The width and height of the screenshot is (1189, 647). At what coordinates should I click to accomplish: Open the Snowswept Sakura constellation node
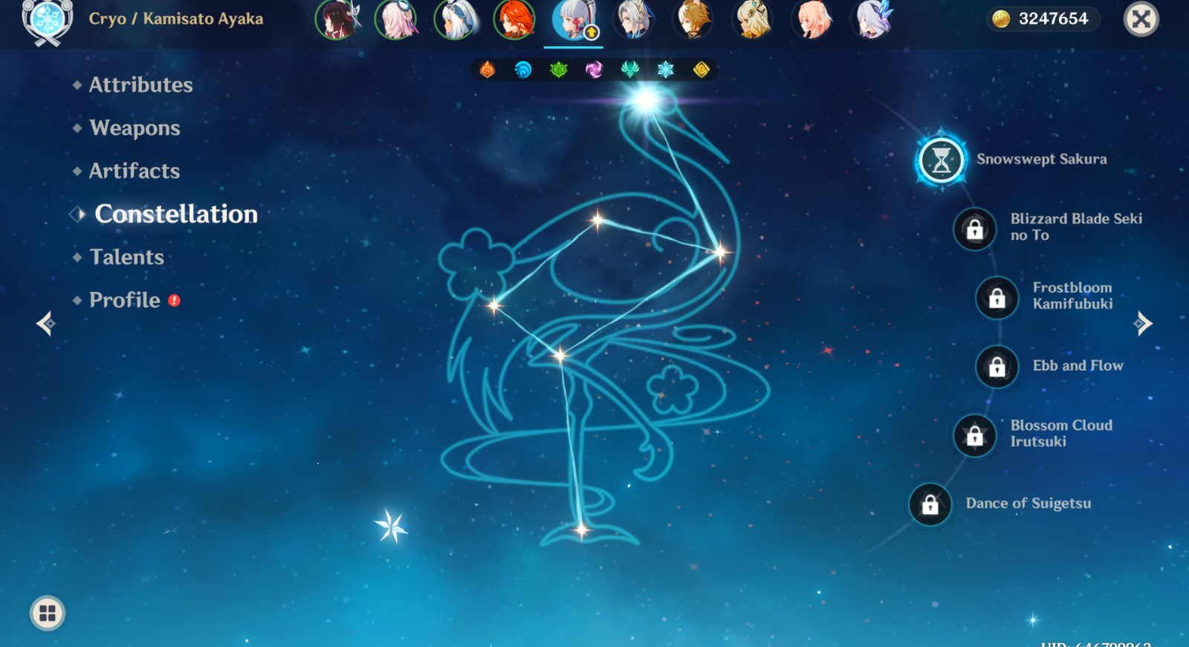942,160
